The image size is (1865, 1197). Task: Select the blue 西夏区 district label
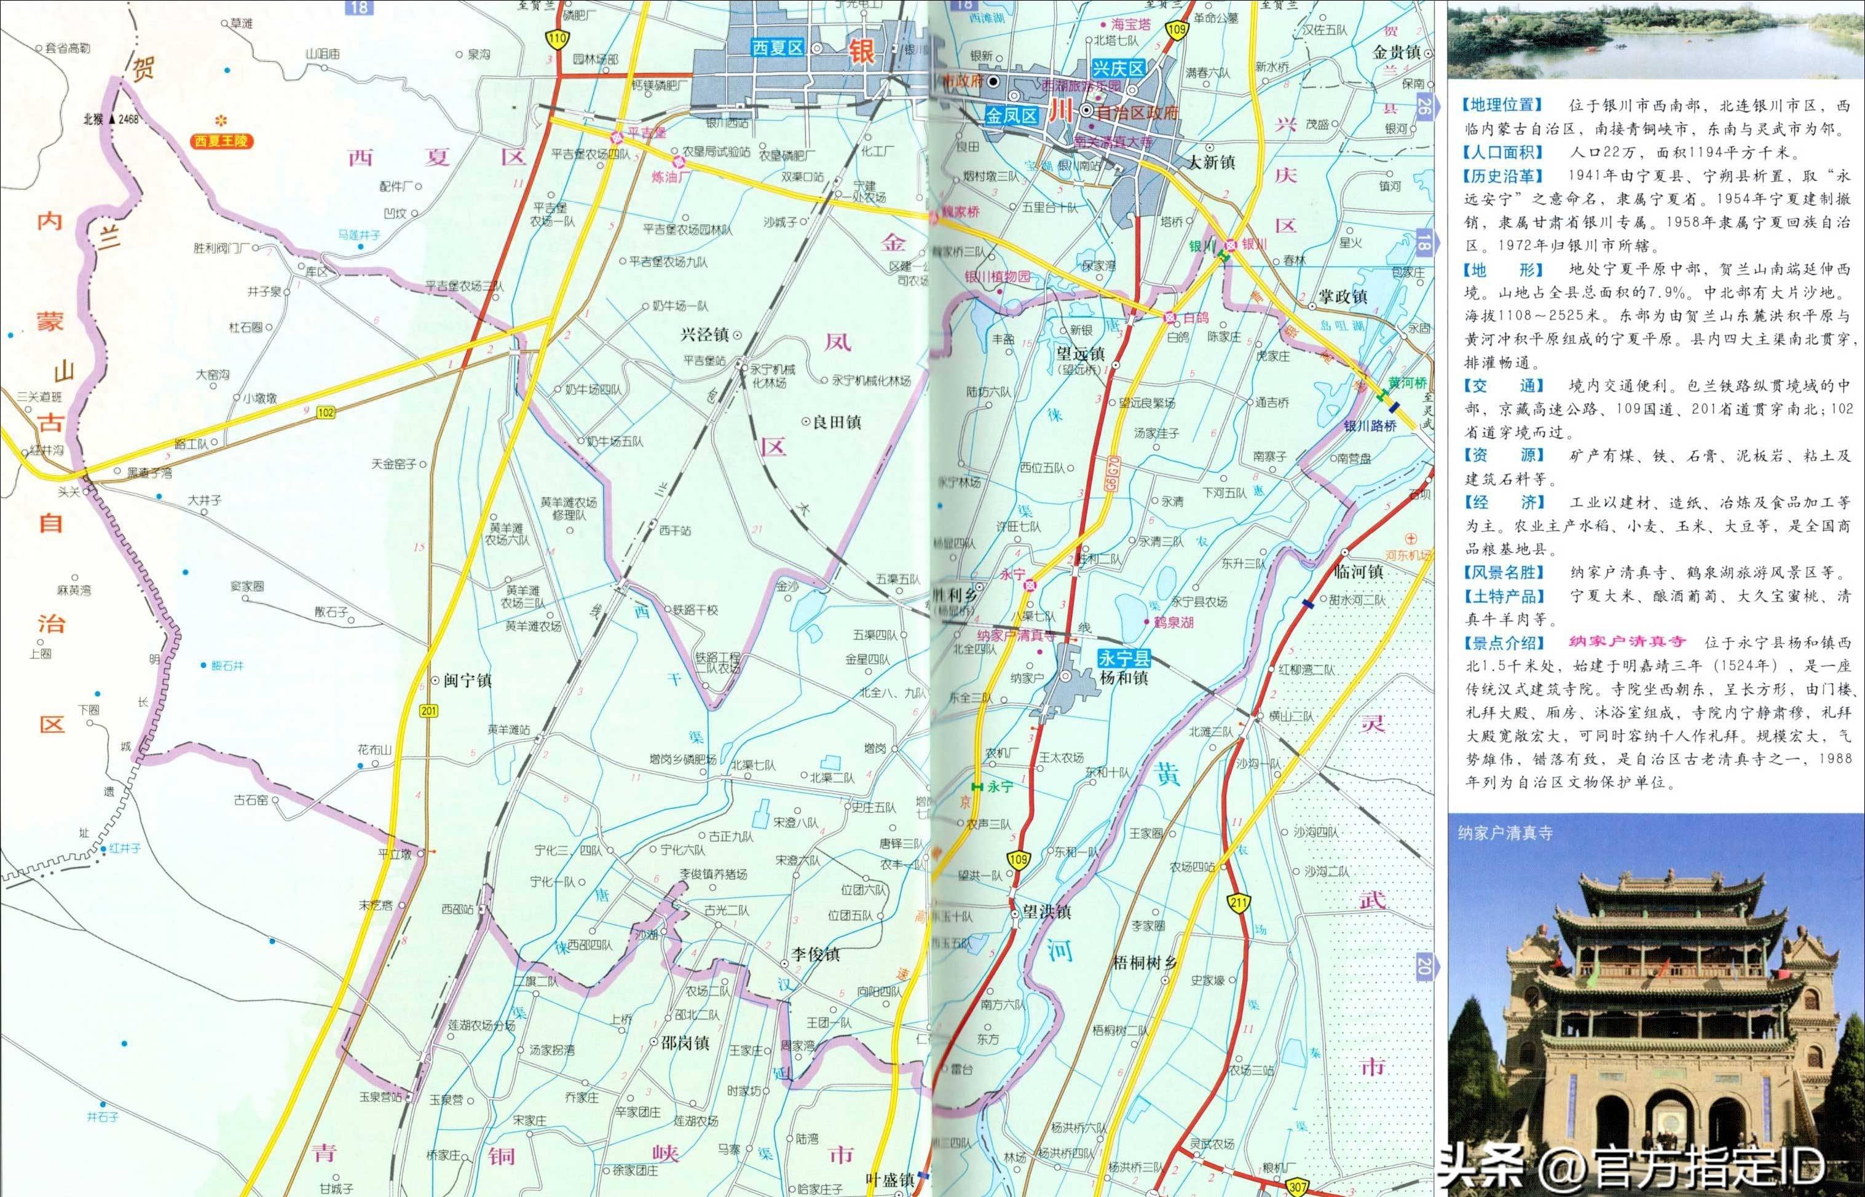coord(776,48)
